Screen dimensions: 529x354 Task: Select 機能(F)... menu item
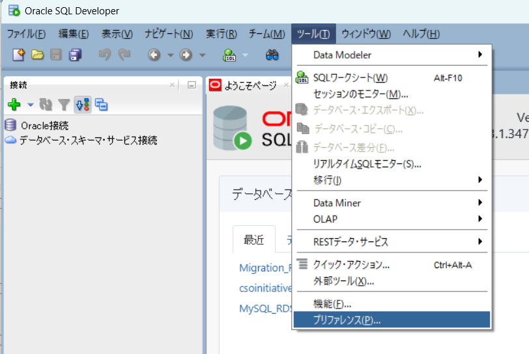pos(392,304)
